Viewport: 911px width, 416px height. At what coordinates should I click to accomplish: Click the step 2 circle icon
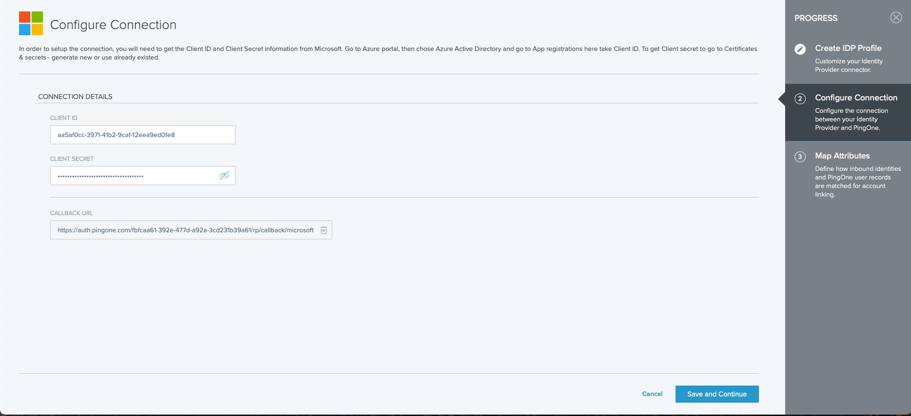800,99
